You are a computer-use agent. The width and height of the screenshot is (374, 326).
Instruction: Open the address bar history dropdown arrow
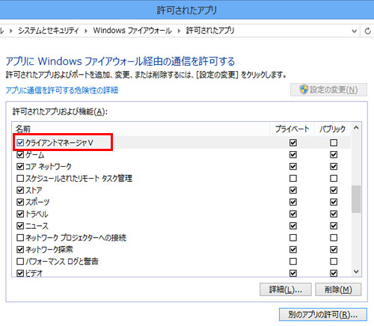click(x=354, y=31)
